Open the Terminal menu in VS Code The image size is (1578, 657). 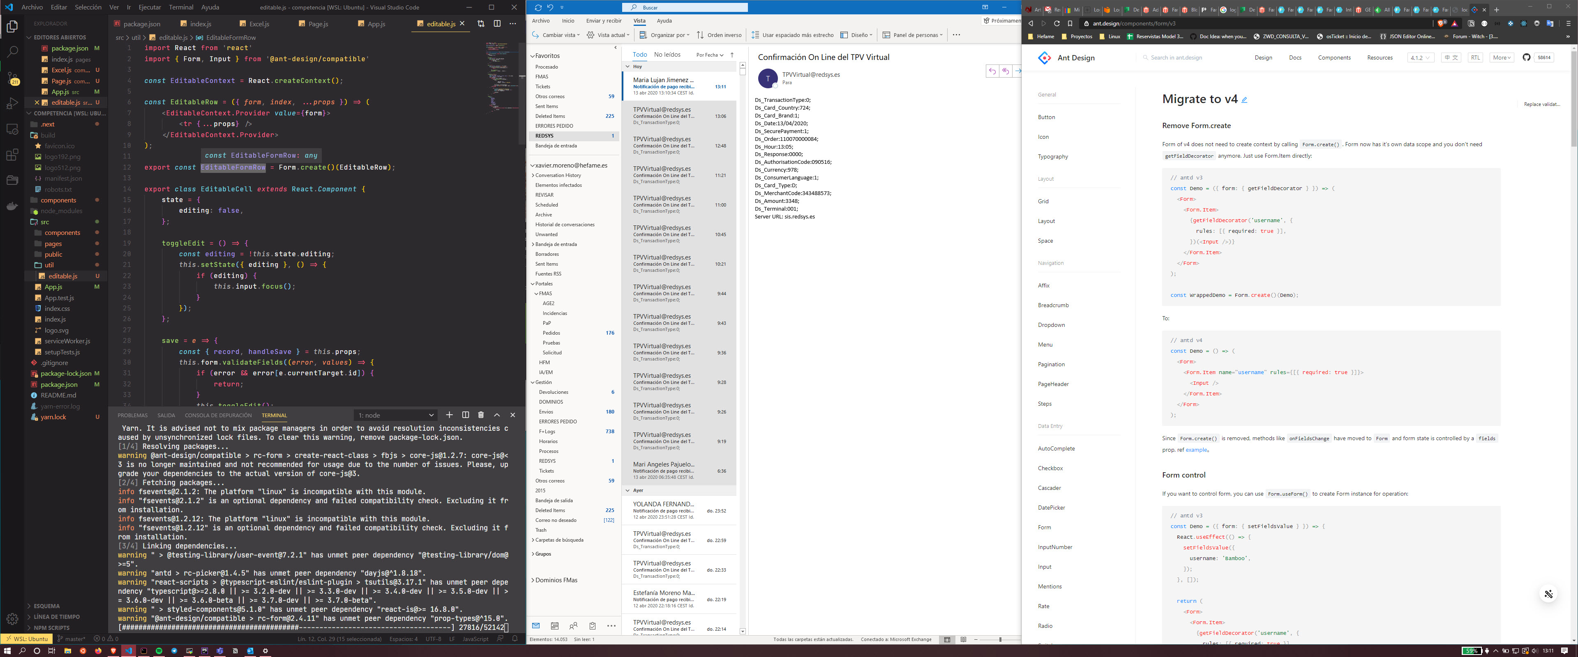pyautogui.click(x=181, y=7)
